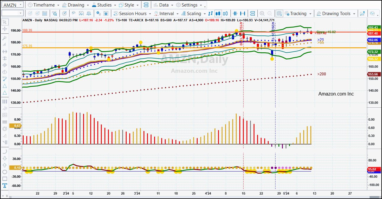Screen dimensions: 382x199
Task: Click the 188.35 red level label
Action: 27,30
